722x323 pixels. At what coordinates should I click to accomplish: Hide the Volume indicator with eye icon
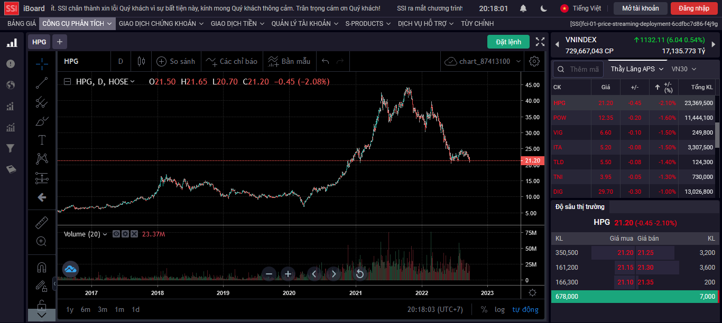116,234
